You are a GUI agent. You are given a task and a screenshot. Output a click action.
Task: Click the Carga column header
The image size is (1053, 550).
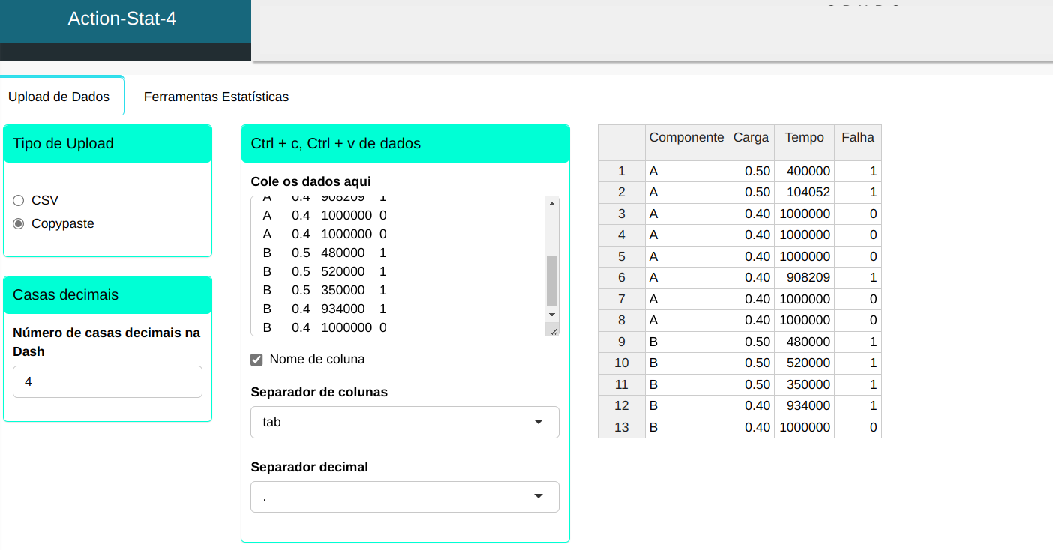tap(751, 138)
